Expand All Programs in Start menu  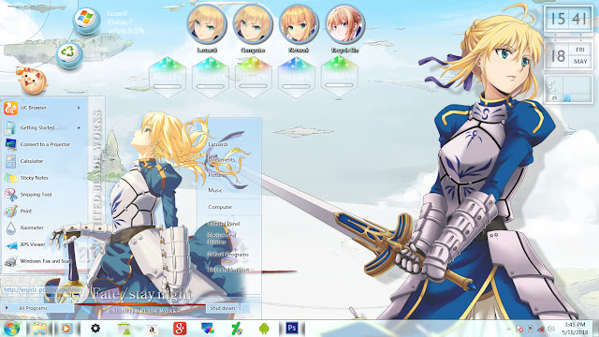tap(37, 308)
